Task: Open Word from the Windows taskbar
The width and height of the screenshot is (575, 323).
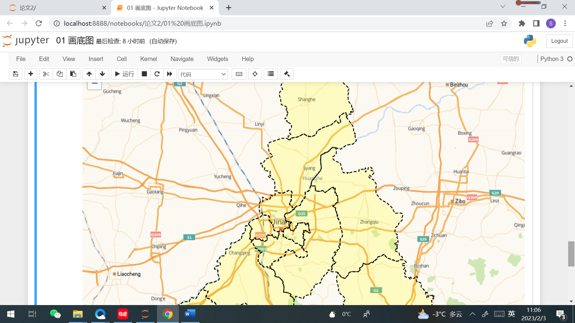Action: tap(190, 314)
